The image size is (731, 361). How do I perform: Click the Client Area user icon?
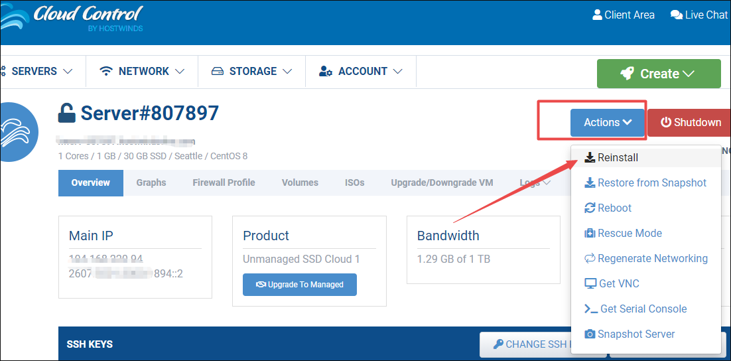pos(597,15)
